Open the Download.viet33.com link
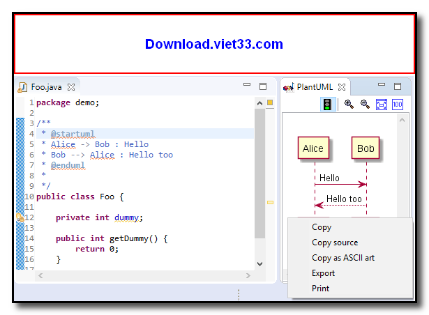This screenshot has width=429, height=315. tap(214, 45)
